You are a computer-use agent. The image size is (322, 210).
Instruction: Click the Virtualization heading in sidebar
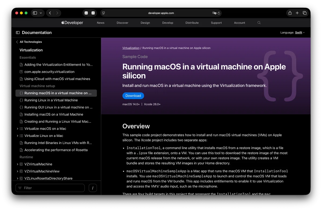click(31, 50)
